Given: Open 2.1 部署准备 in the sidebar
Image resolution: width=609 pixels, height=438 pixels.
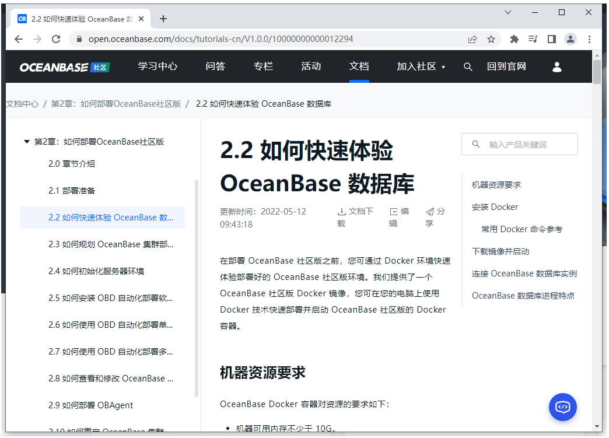Looking at the screenshot, I should coord(72,191).
